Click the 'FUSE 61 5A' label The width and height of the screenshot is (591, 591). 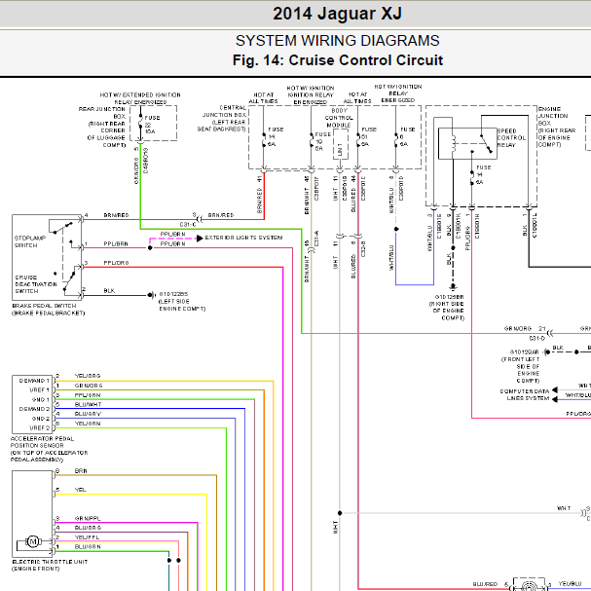click(x=369, y=136)
